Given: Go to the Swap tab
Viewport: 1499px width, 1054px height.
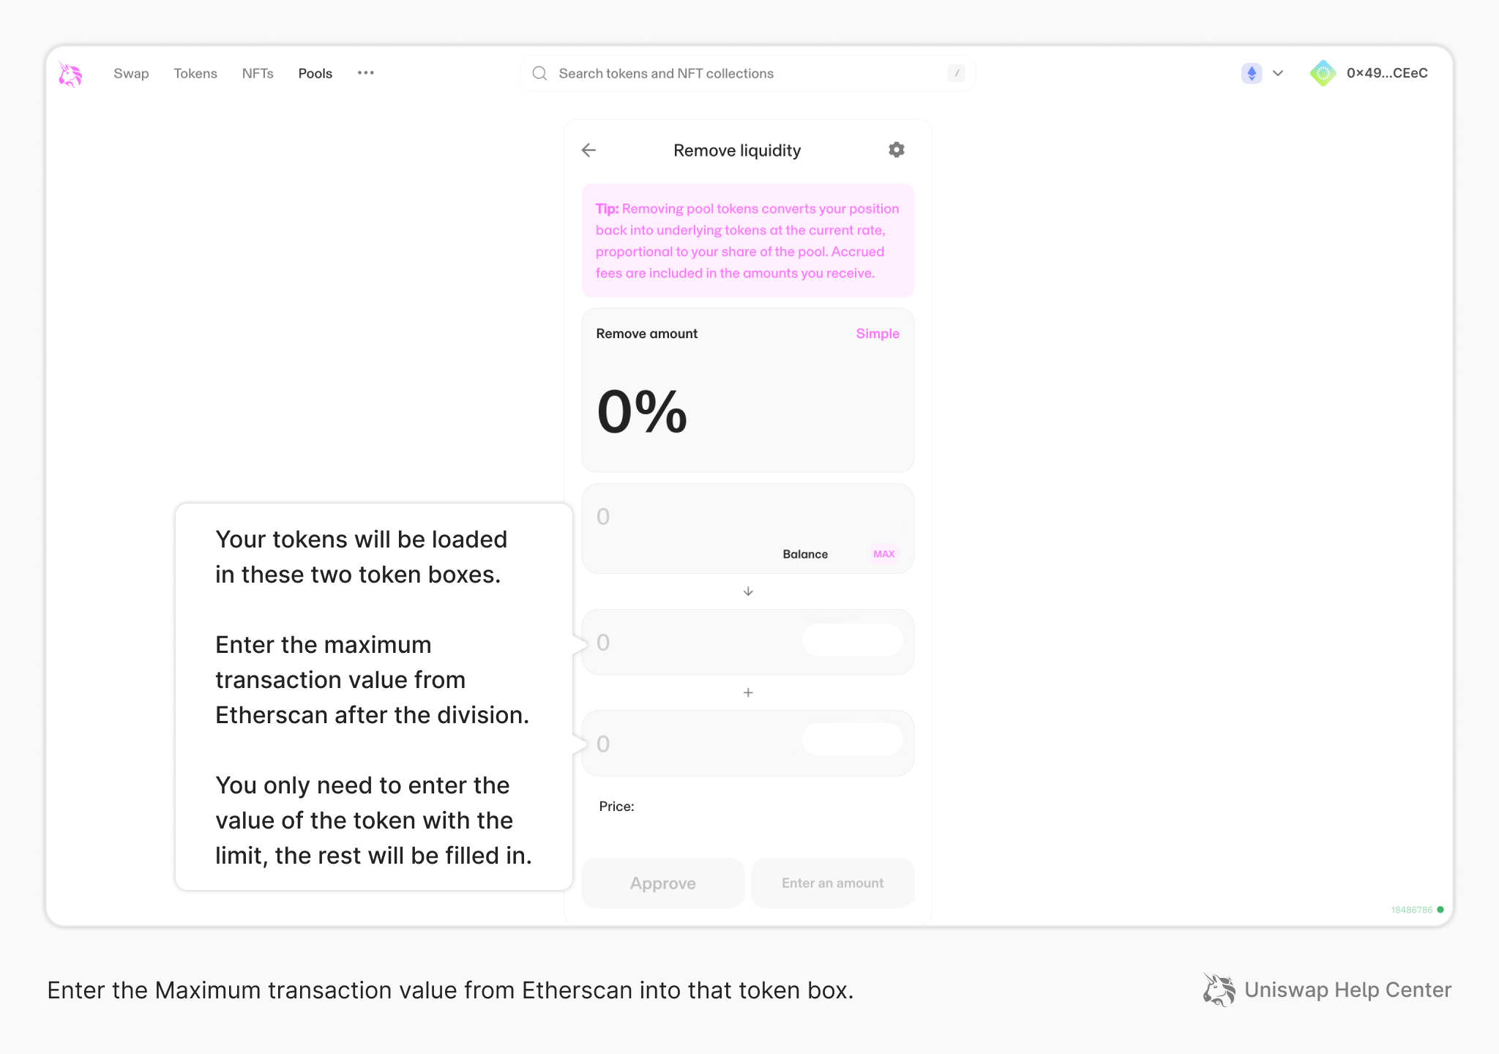Looking at the screenshot, I should point(131,73).
